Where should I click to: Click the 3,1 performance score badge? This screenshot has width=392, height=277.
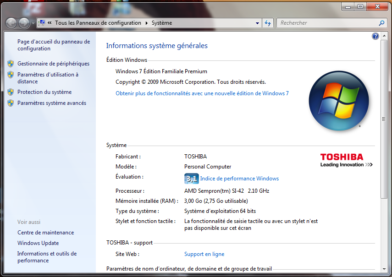click(192, 179)
